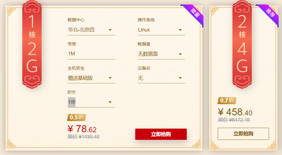Select the 时长 1年 duration dropdown
The image size is (282, 155).
[91, 102]
